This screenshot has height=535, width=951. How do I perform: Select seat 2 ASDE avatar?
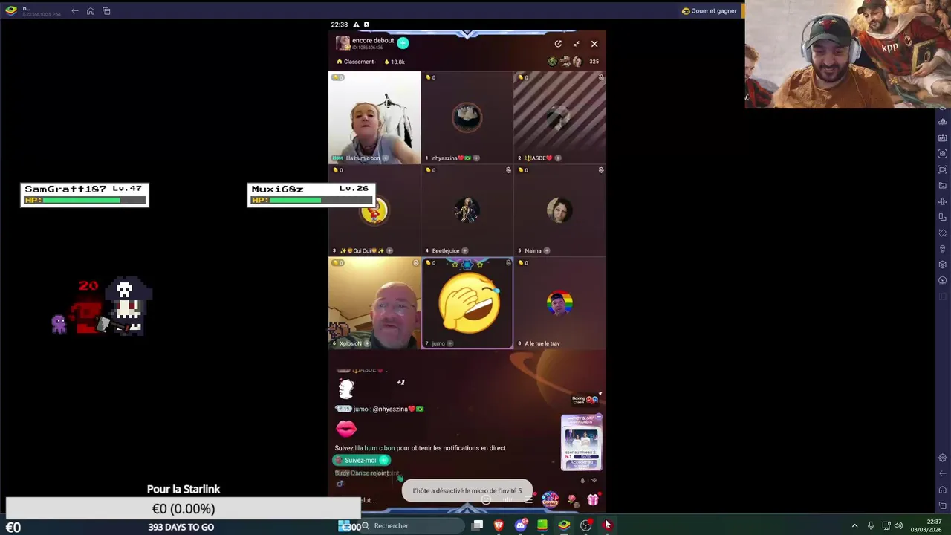[559, 117]
